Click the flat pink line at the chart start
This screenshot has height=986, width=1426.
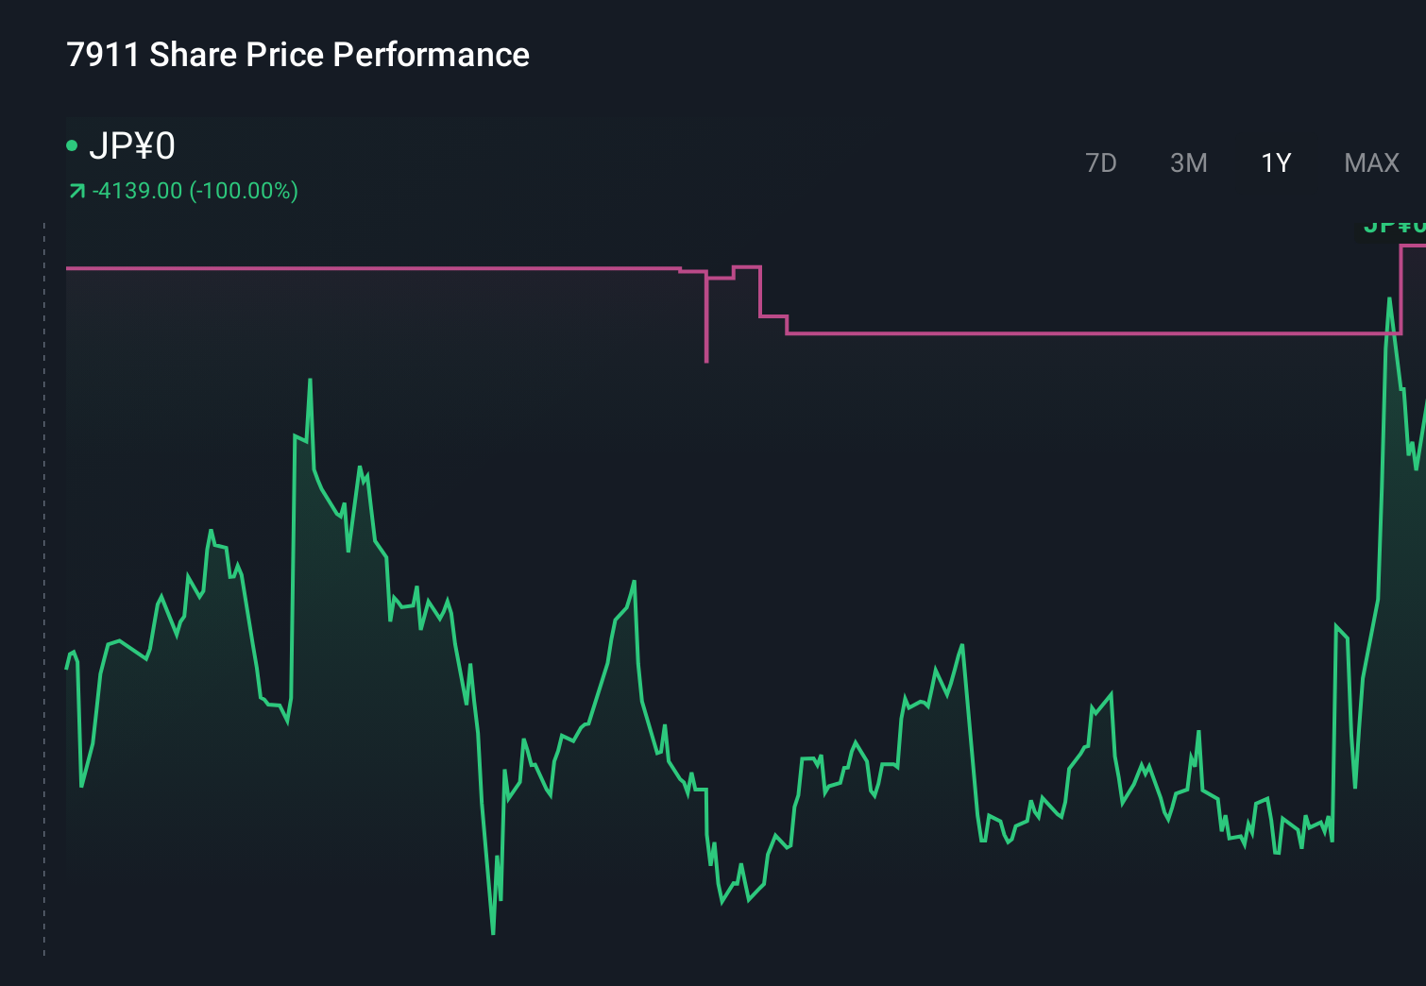pos(283,267)
